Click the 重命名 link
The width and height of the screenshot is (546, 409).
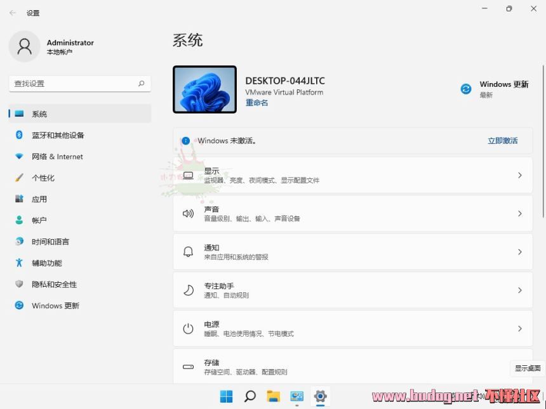tap(256, 103)
